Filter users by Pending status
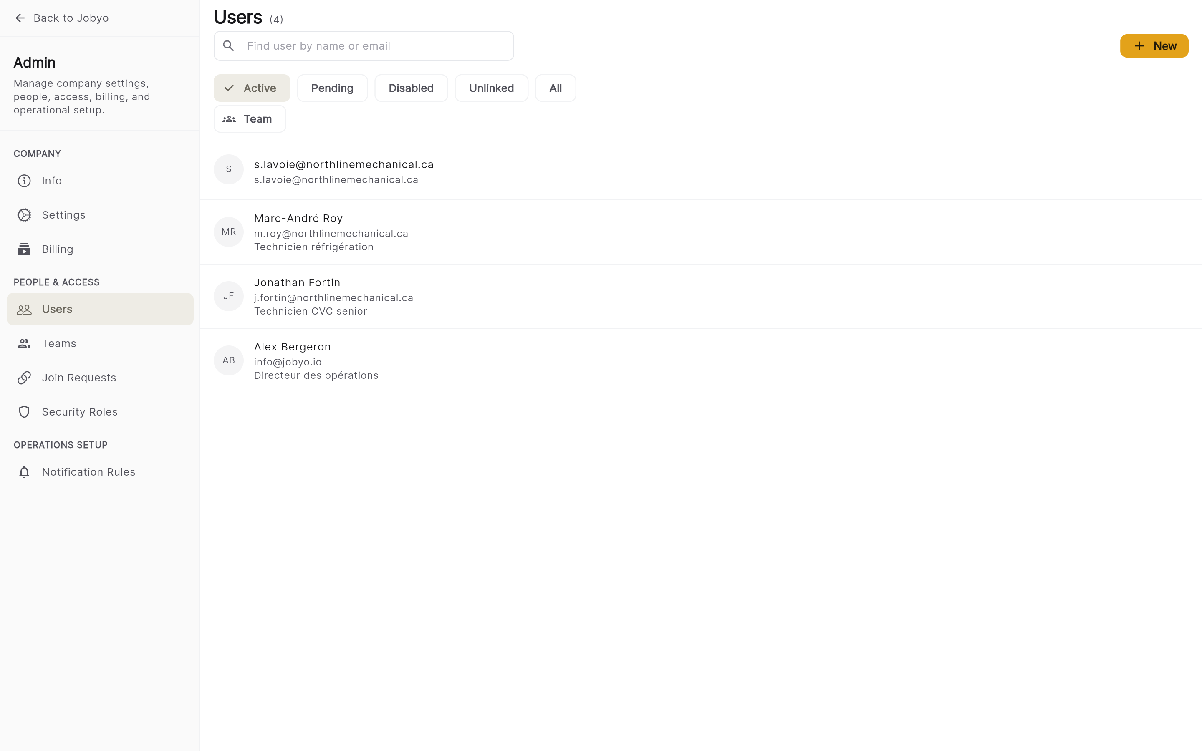 point(332,88)
